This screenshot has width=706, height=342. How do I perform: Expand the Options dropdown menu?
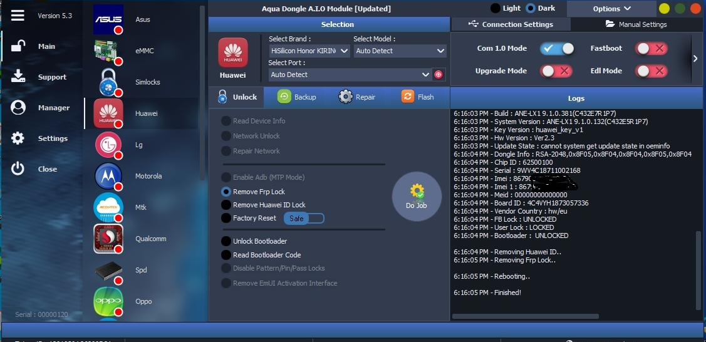pos(611,9)
